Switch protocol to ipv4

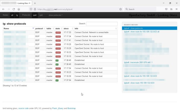click(35, 15)
